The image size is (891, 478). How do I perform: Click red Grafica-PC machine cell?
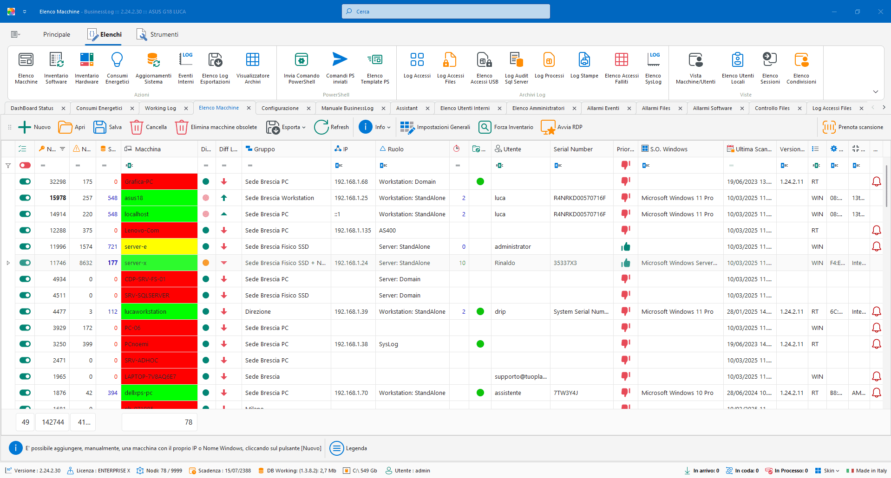160,181
